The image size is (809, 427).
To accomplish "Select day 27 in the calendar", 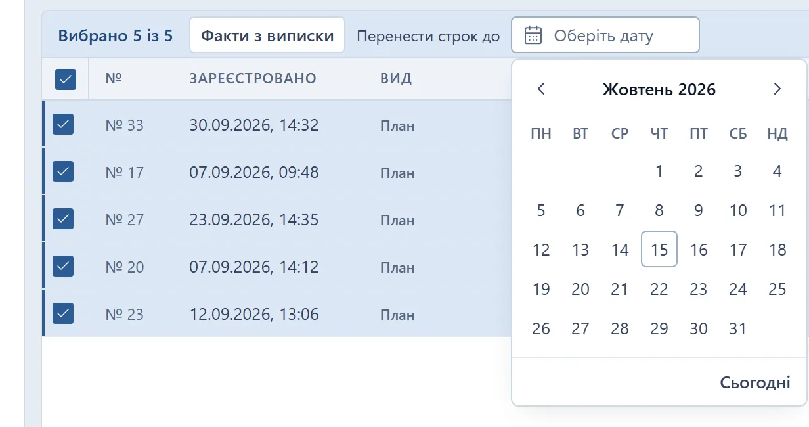I will pos(580,328).
